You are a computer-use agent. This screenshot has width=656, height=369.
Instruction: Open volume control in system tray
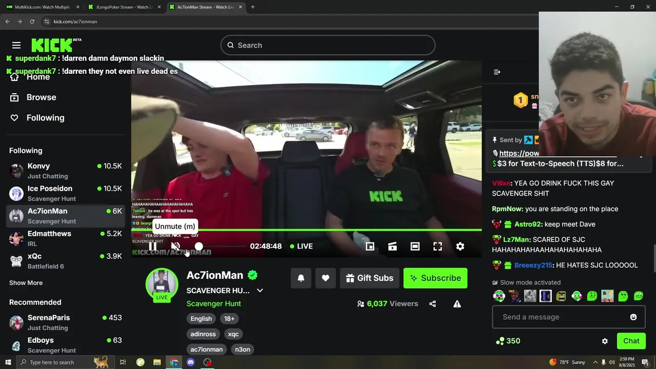pyautogui.click(x=612, y=362)
